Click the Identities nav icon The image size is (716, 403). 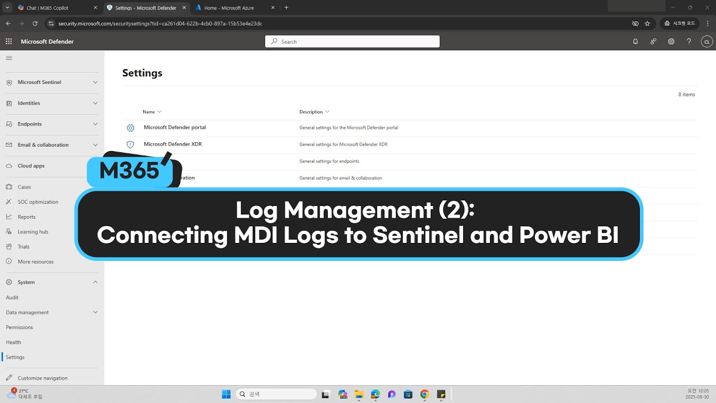pos(9,103)
